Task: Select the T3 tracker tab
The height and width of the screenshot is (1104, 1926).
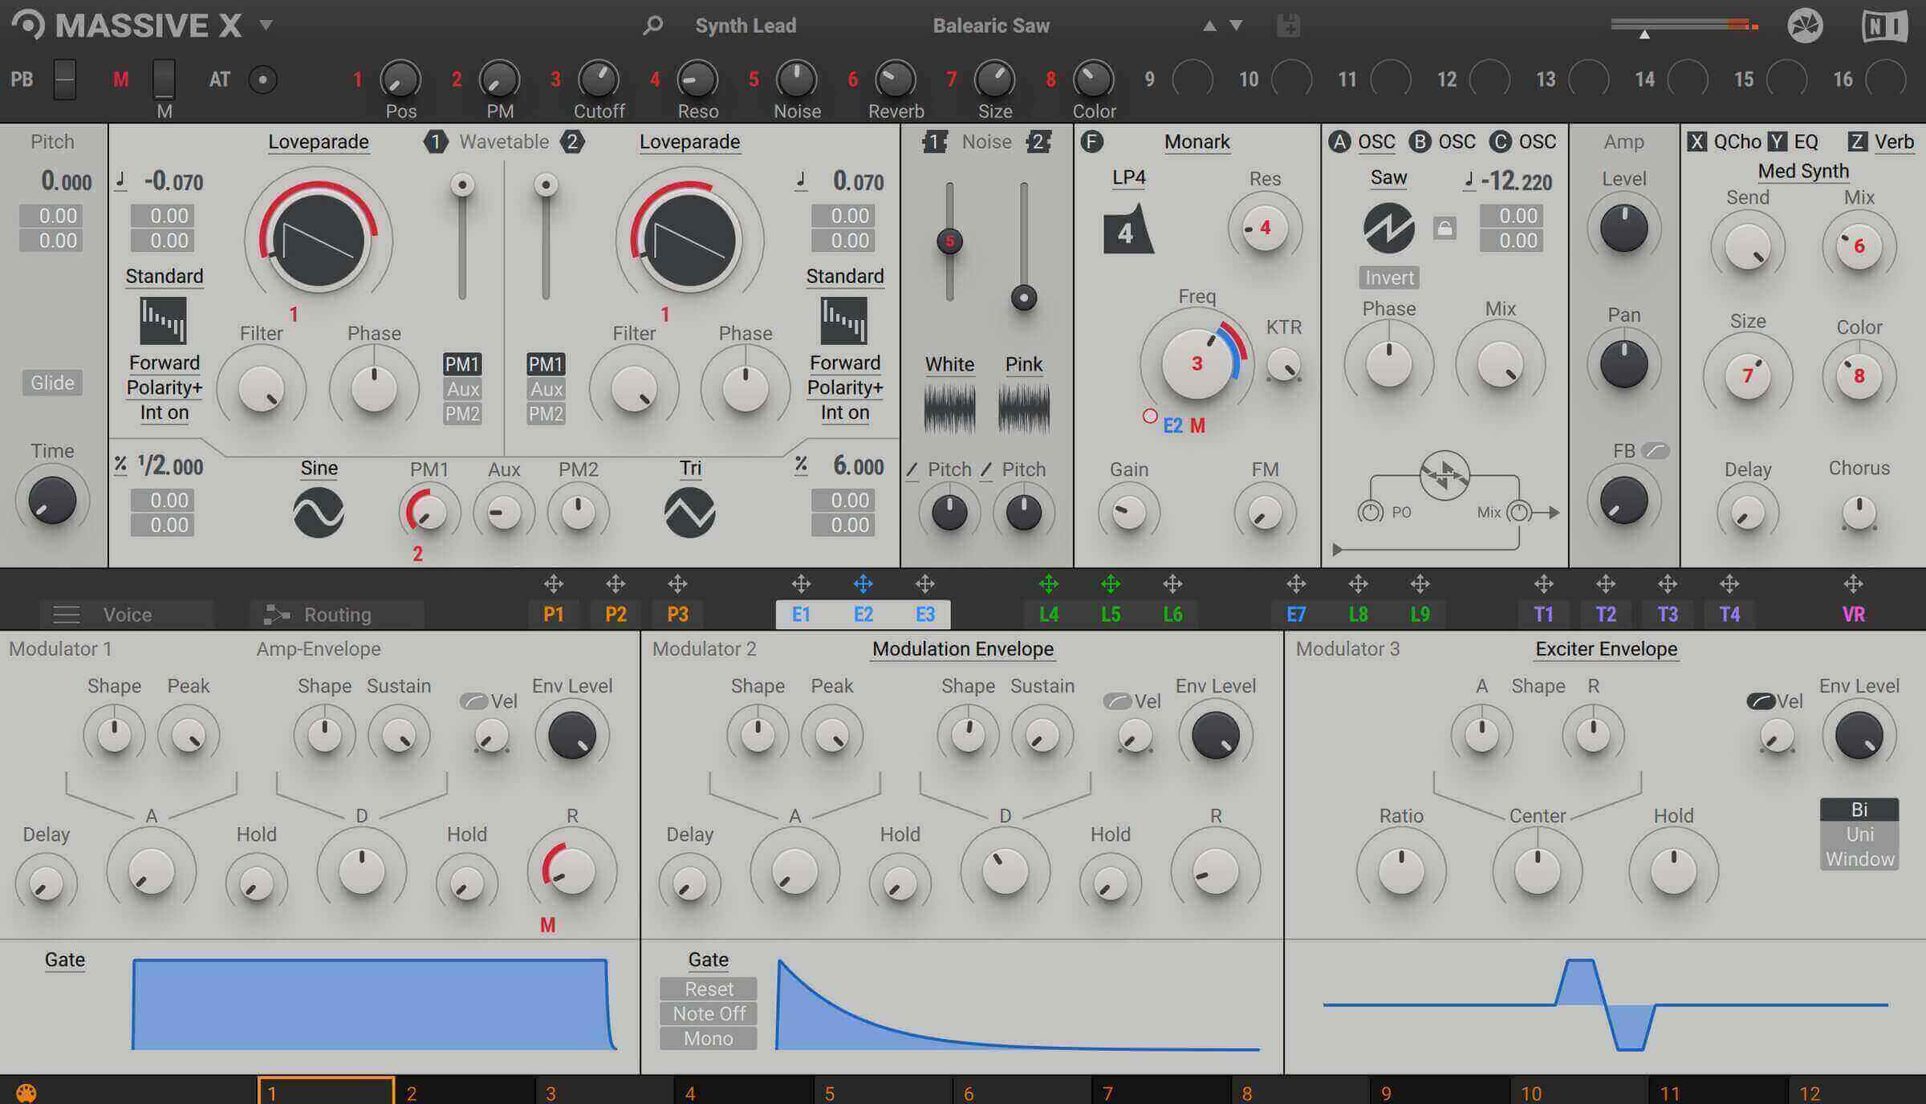Action: pyautogui.click(x=1668, y=615)
